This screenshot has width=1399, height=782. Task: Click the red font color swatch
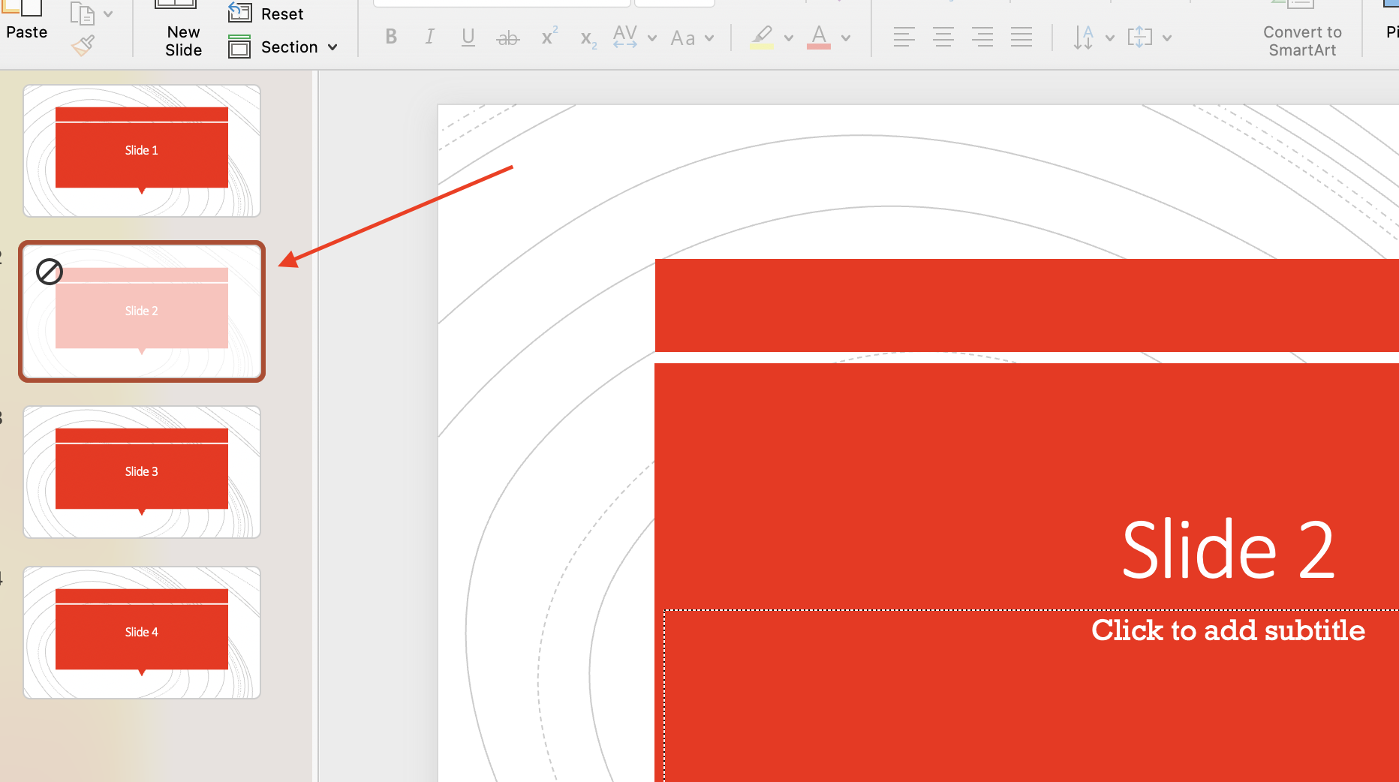coord(819,45)
